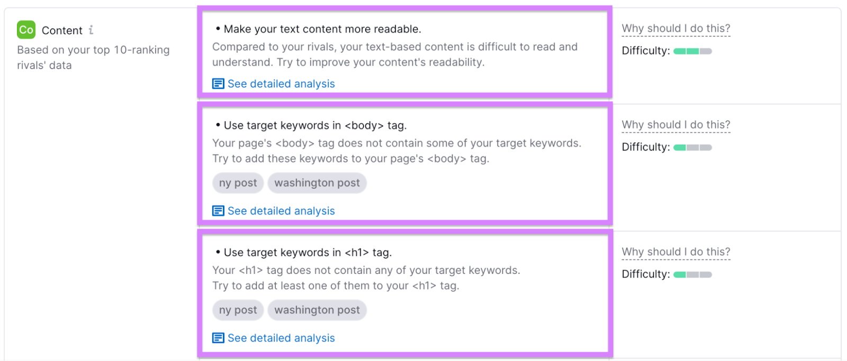Select the ny post keyword chip in body section
Screen dimensions: 847x361
click(x=237, y=183)
